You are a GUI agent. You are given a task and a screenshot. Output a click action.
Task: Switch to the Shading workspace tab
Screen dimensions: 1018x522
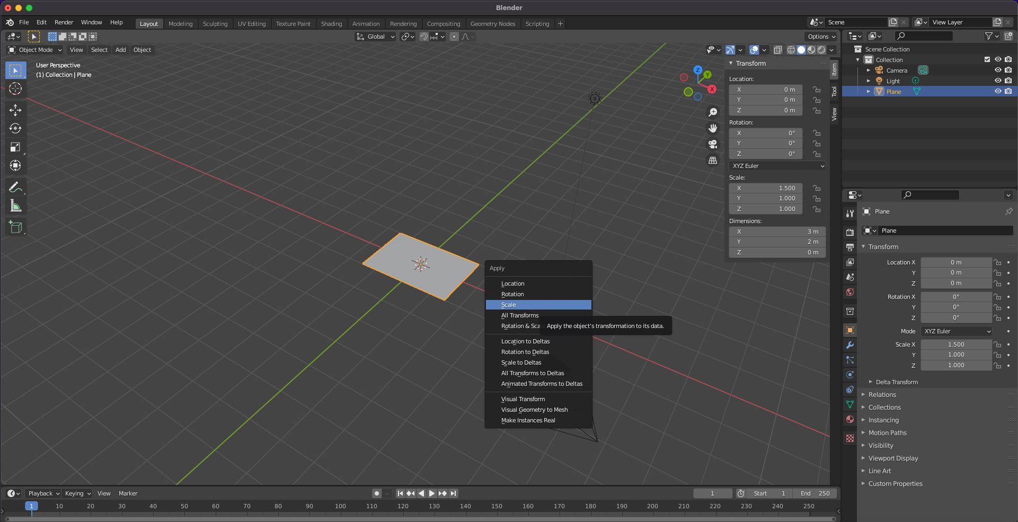332,24
